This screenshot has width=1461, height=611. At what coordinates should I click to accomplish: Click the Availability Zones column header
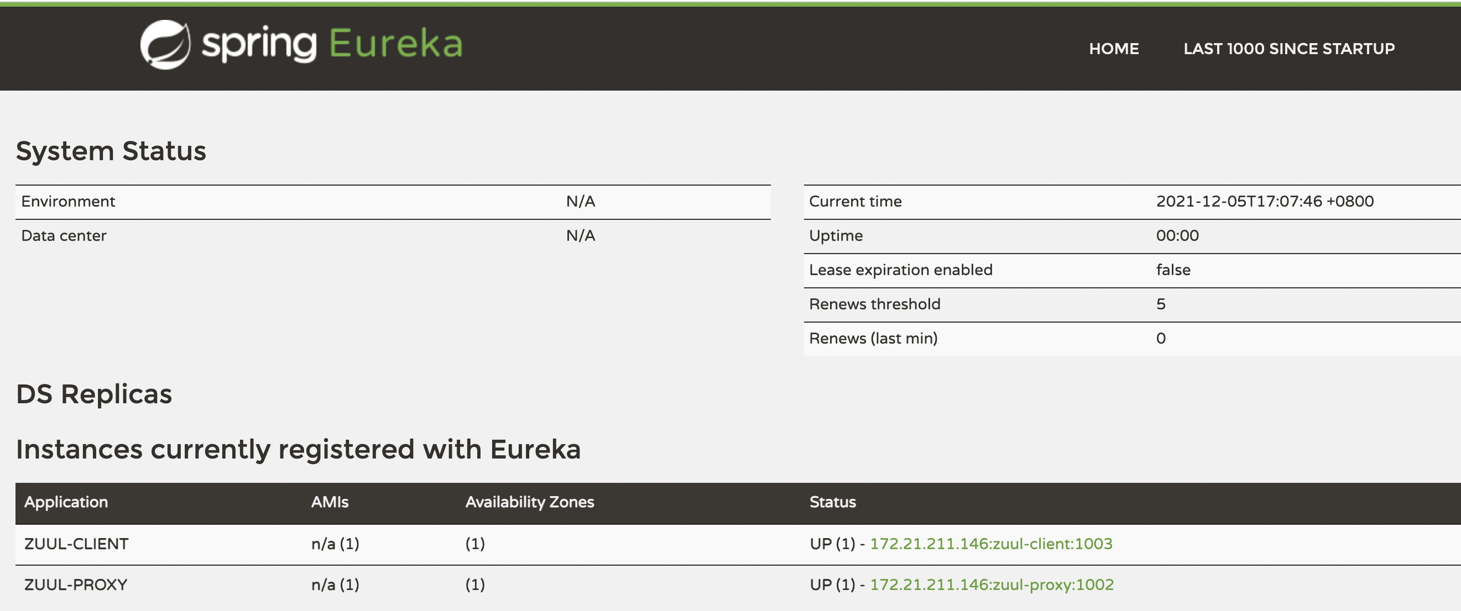pyautogui.click(x=530, y=502)
